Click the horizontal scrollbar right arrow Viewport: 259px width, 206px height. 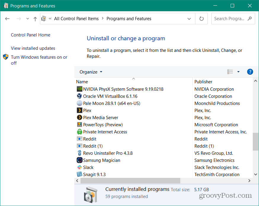click(x=249, y=181)
